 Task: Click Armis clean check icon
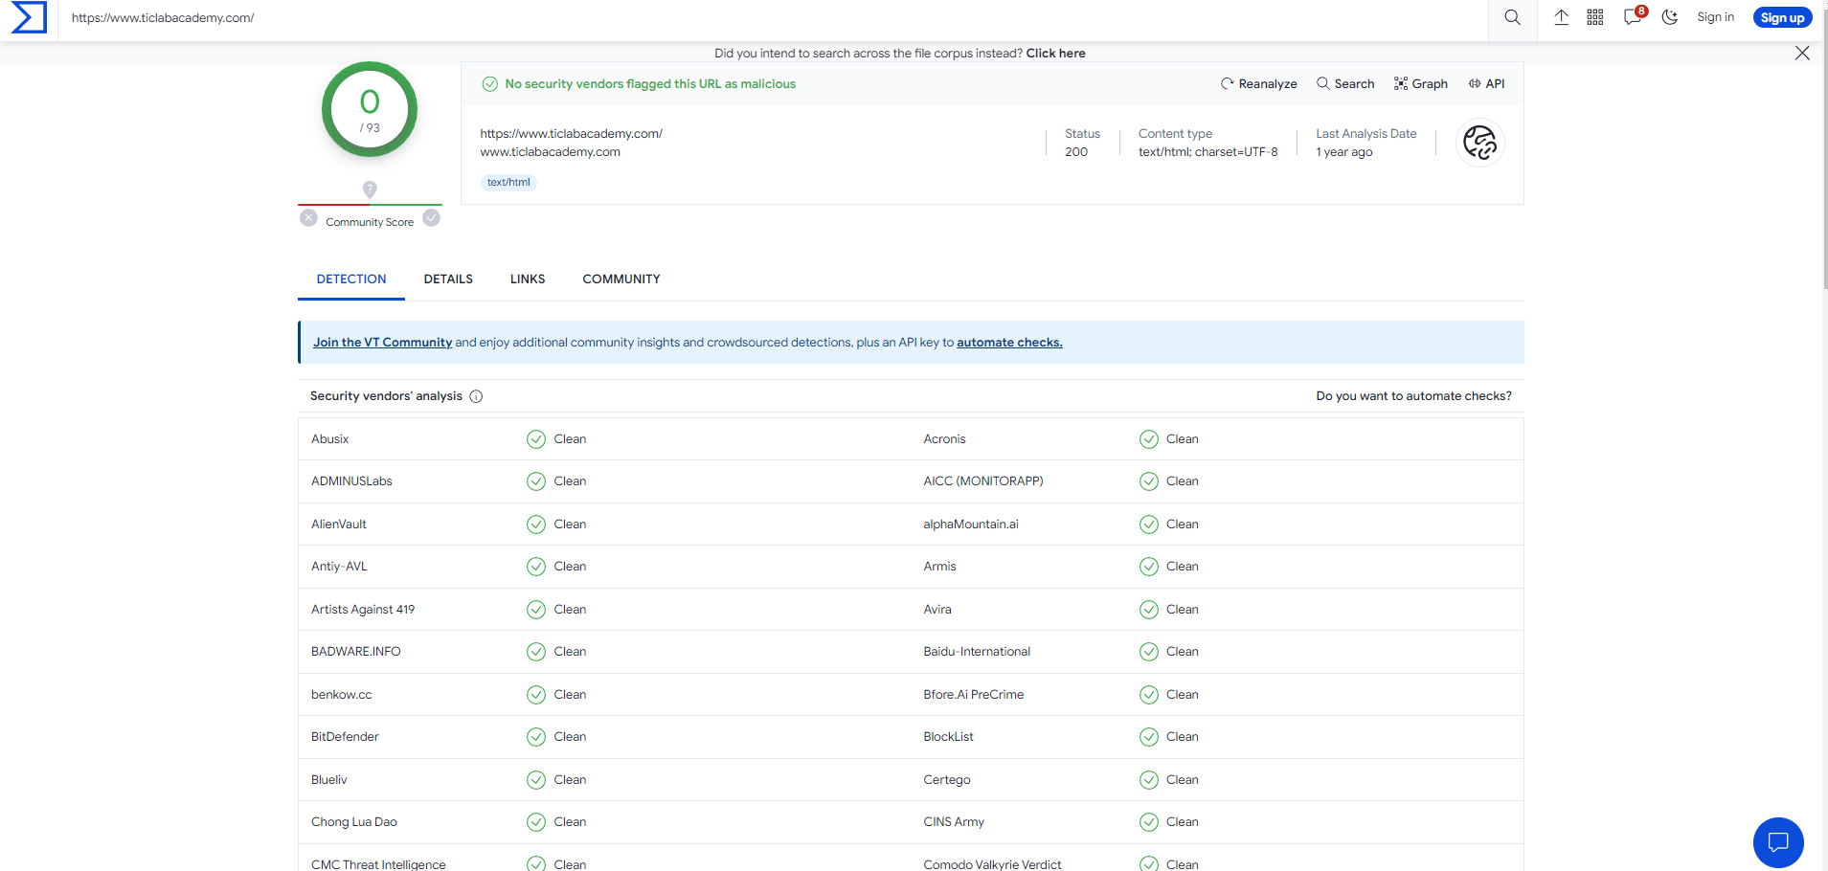click(1149, 567)
